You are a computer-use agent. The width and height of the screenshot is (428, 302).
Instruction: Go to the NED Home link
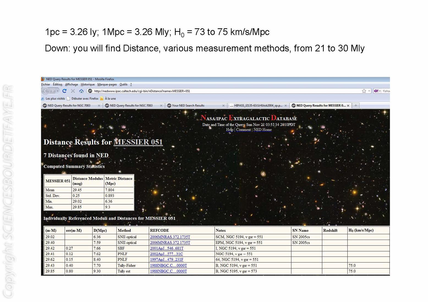(262, 130)
